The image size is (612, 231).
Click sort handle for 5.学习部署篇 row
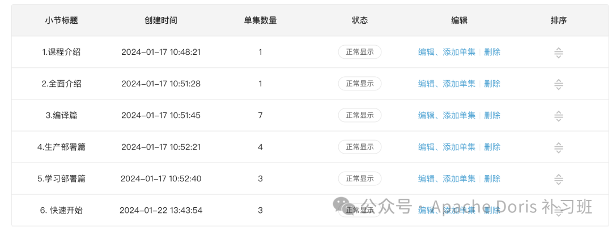click(558, 179)
